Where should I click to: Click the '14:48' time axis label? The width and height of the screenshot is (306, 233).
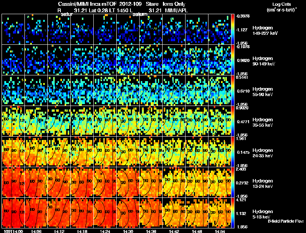(x=197, y=231)
